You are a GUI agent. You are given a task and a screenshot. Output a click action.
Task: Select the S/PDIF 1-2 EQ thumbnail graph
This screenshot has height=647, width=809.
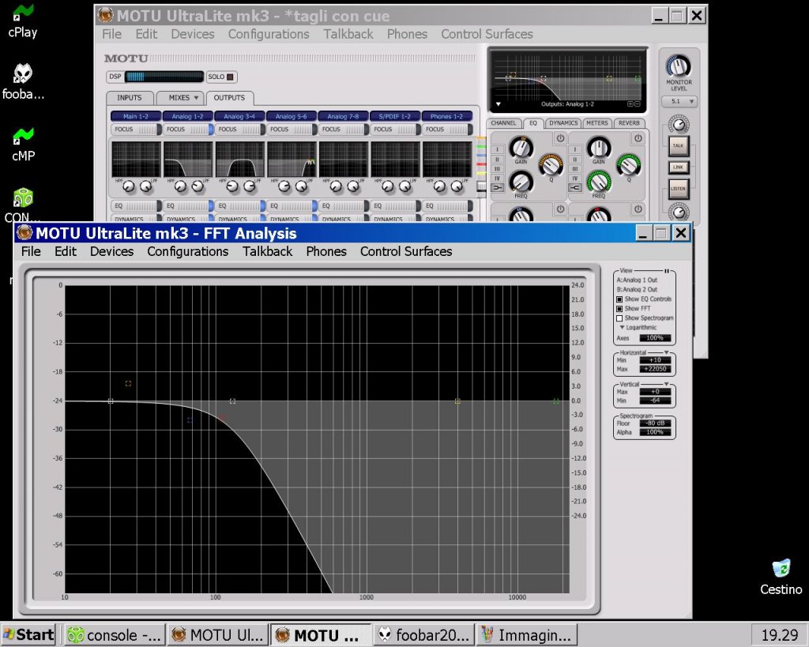point(396,160)
